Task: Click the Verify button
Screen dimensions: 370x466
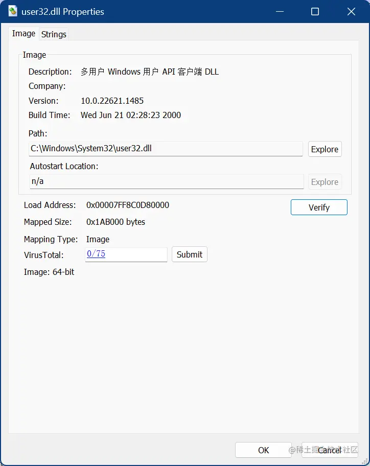Action: tap(319, 207)
